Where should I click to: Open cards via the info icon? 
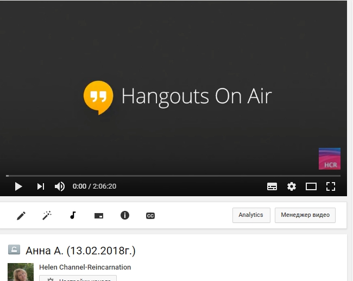point(125,215)
